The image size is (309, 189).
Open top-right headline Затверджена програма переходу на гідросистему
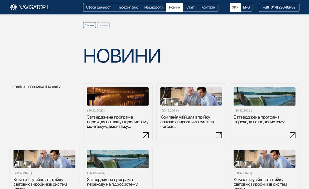259,119
